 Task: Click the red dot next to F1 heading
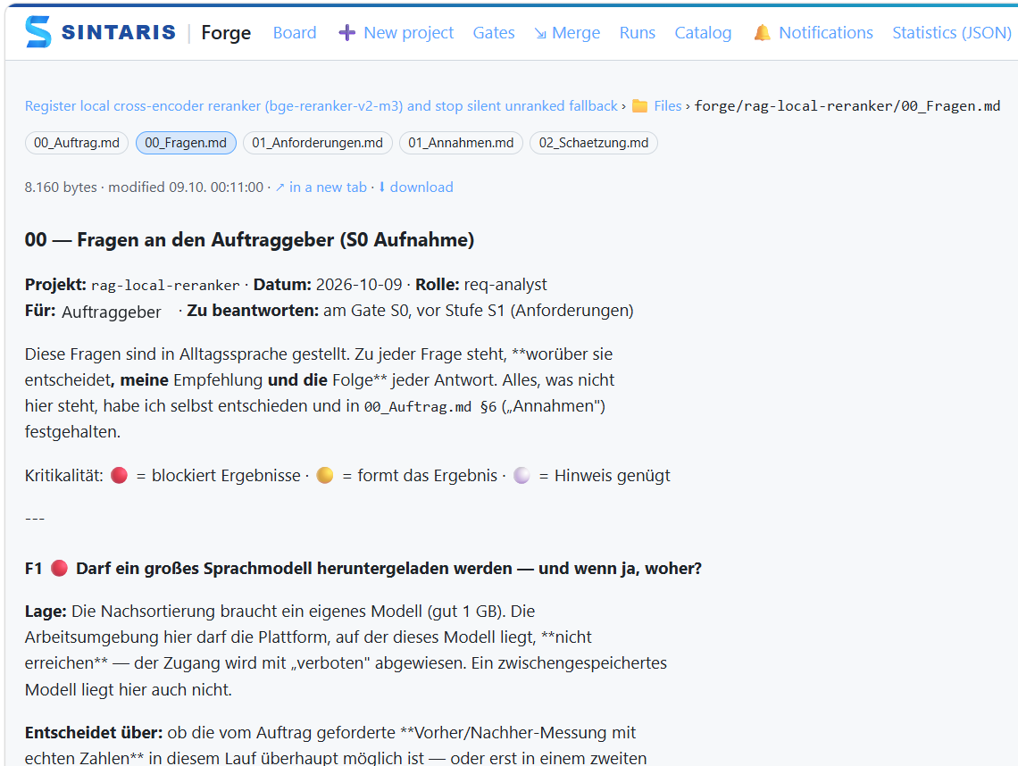pyautogui.click(x=59, y=568)
